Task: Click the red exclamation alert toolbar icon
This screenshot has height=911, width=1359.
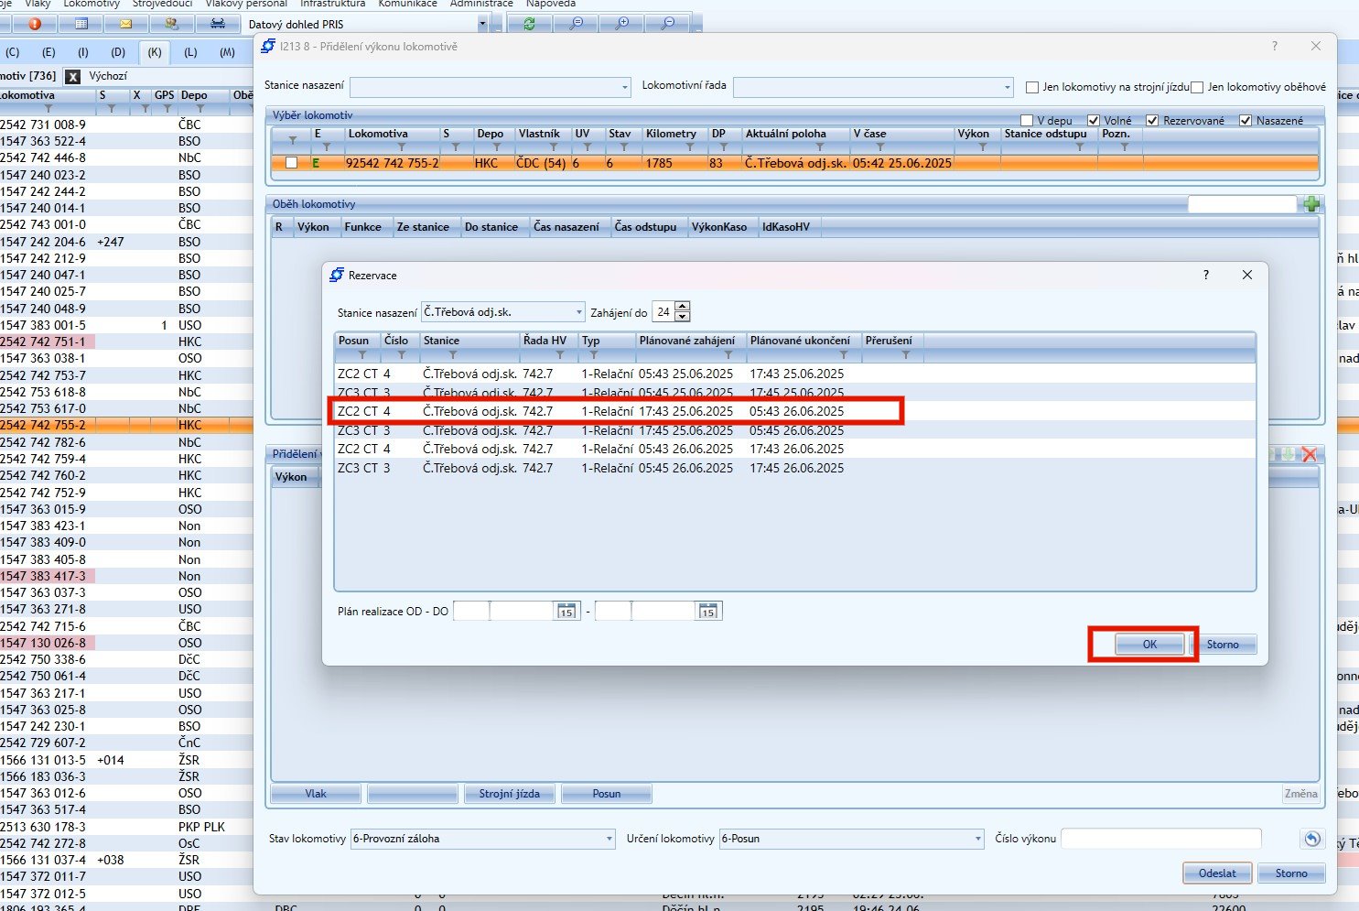Action: (35, 24)
